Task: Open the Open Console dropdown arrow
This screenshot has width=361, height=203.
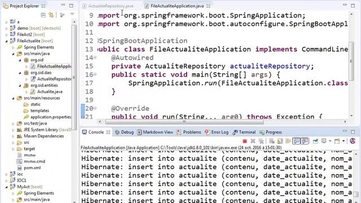Action: 344,141
